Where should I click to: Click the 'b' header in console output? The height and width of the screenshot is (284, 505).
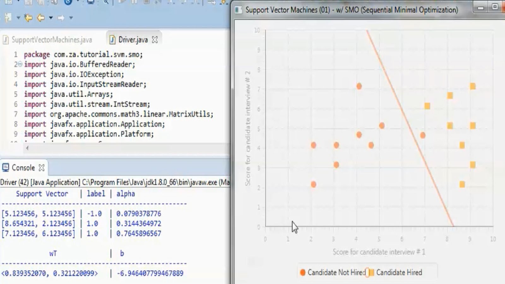coord(122,253)
